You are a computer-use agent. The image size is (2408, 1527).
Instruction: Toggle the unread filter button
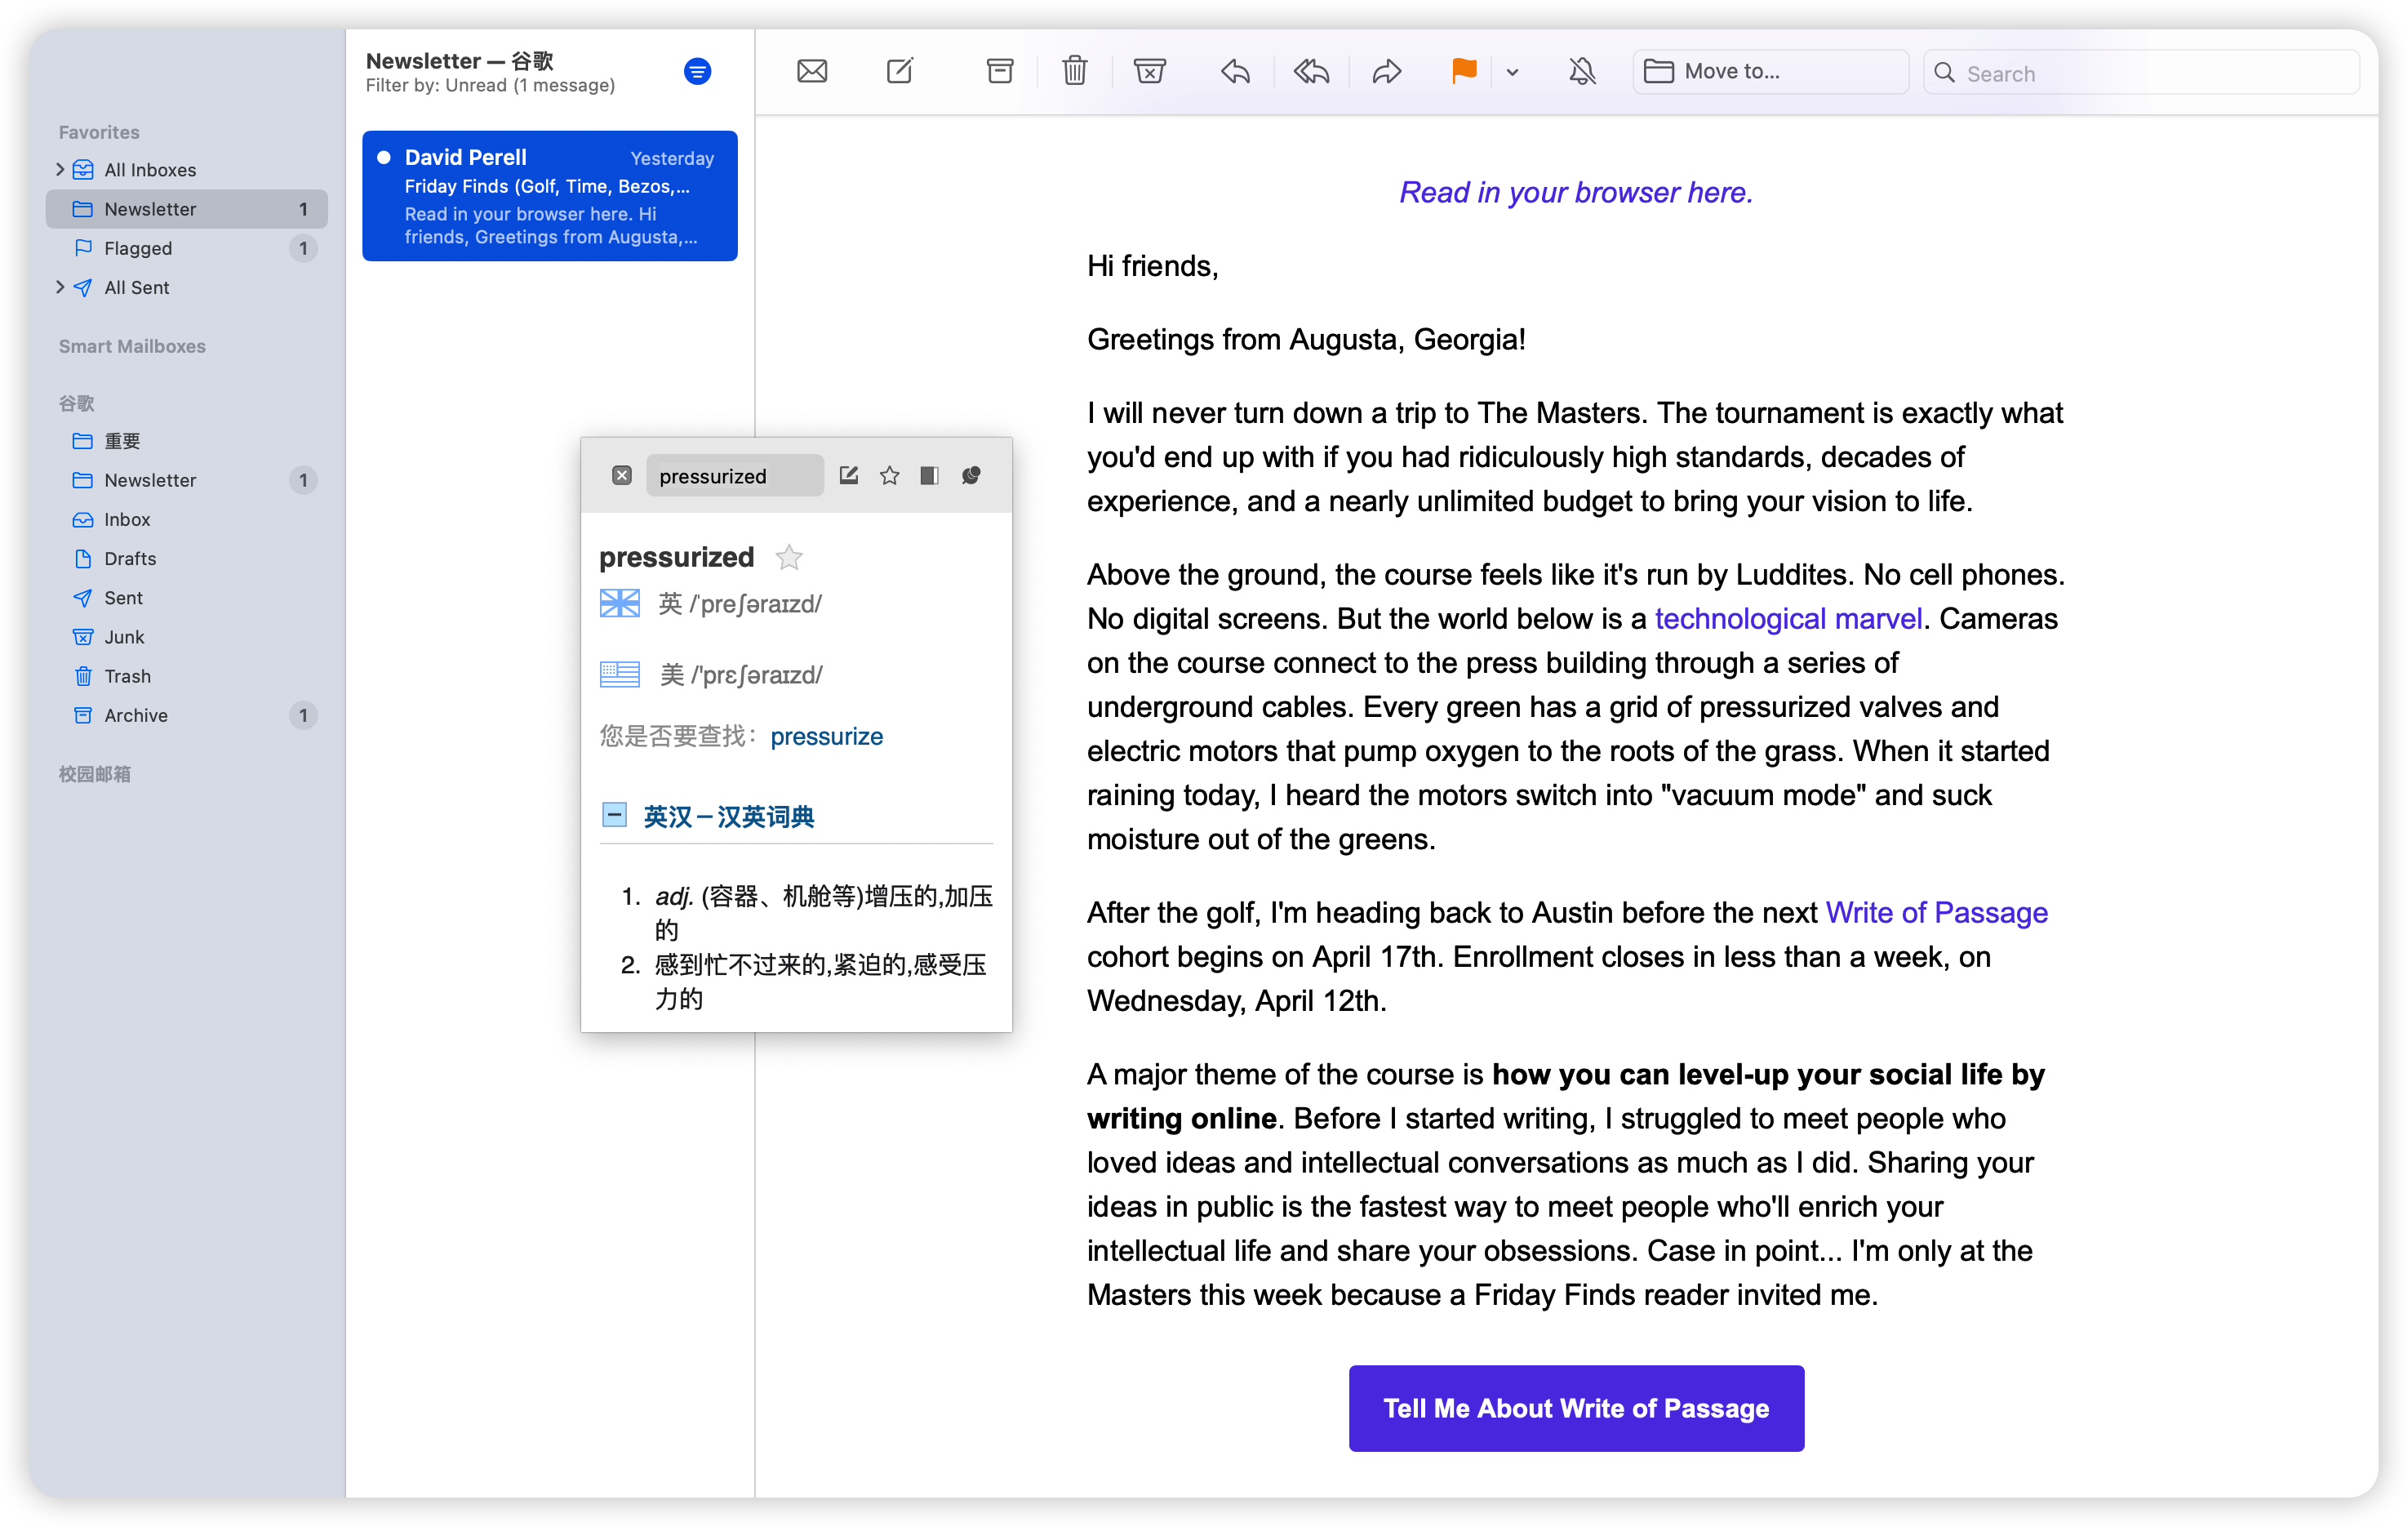tap(697, 72)
